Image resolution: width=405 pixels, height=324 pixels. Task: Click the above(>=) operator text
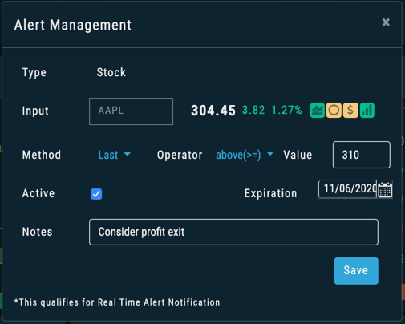point(238,155)
